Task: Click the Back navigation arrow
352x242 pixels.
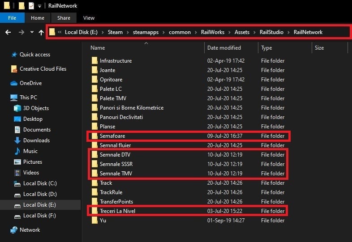Action: pyautogui.click(x=8, y=32)
